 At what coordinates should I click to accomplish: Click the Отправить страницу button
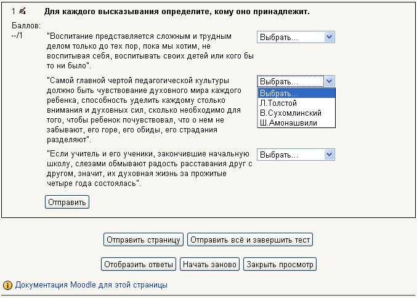pos(144,240)
